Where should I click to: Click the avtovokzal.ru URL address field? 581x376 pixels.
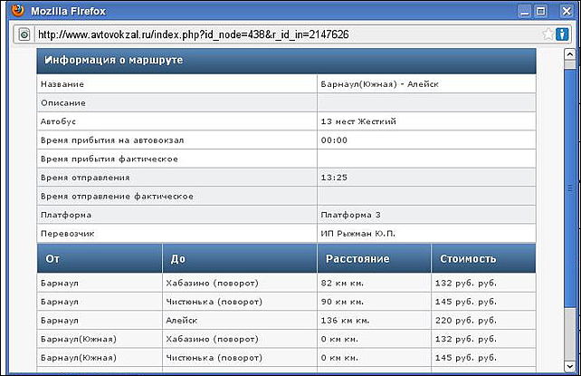pyautogui.click(x=271, y=34)
